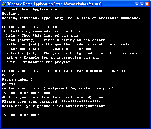Click the masked password asterisks
This screenshot has width=151, height=129.
(81, 101)
